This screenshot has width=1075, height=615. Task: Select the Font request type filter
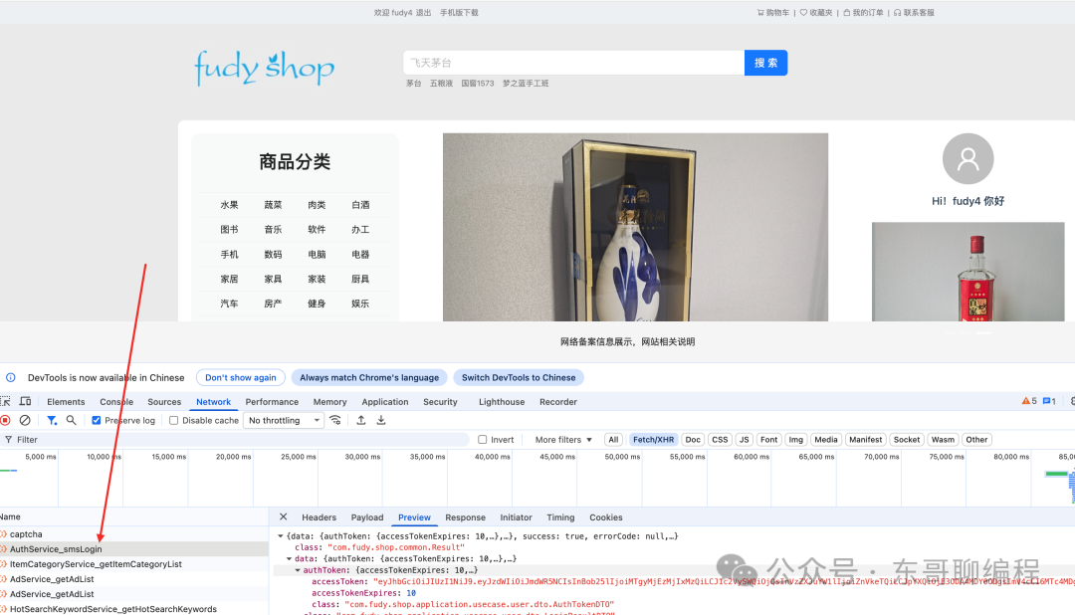coord(769,440)
